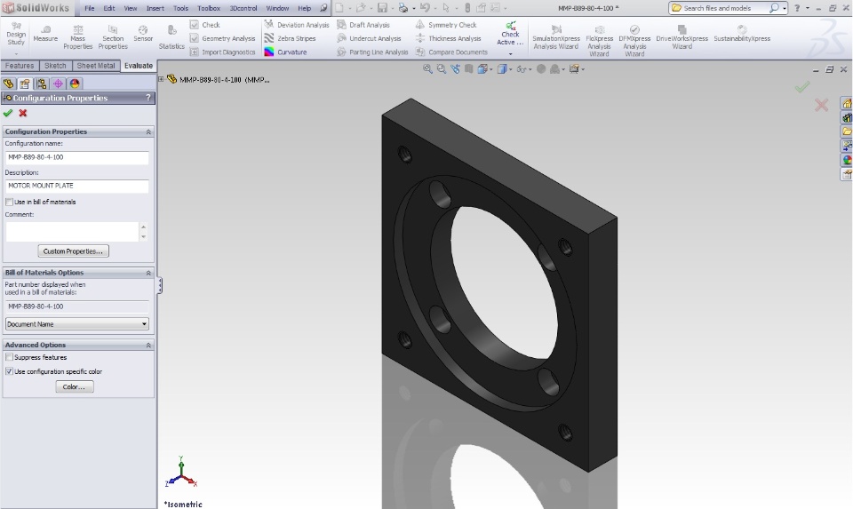The image size is (853, 509).
Task: Switch to the Sketch tab
Action: 55,66
